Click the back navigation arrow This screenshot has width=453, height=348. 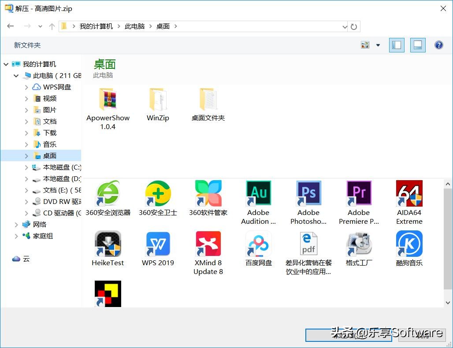click(10, 26)
